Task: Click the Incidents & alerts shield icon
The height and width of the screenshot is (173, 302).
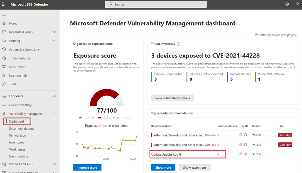Action: click(4, 32)
